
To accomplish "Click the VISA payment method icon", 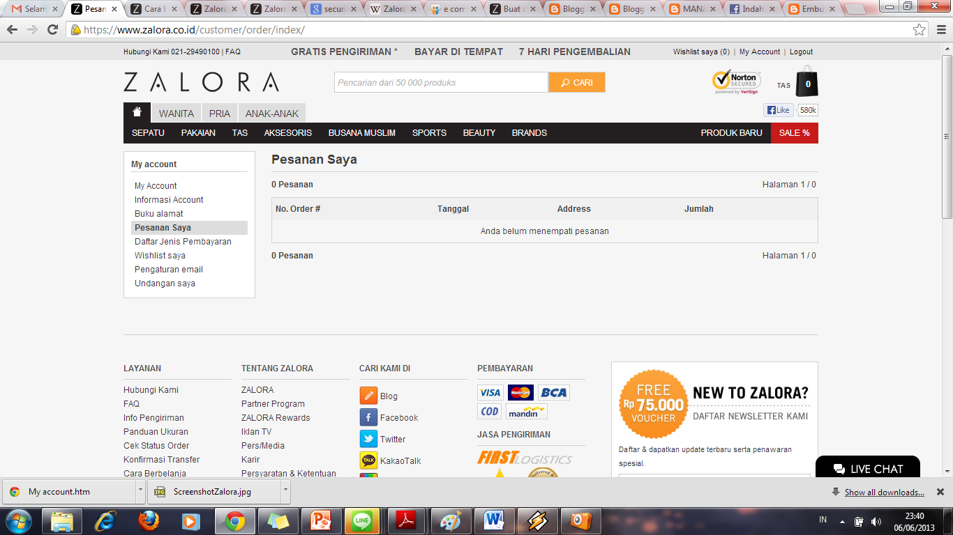I will pyautogui.click(x=489, y=392).
